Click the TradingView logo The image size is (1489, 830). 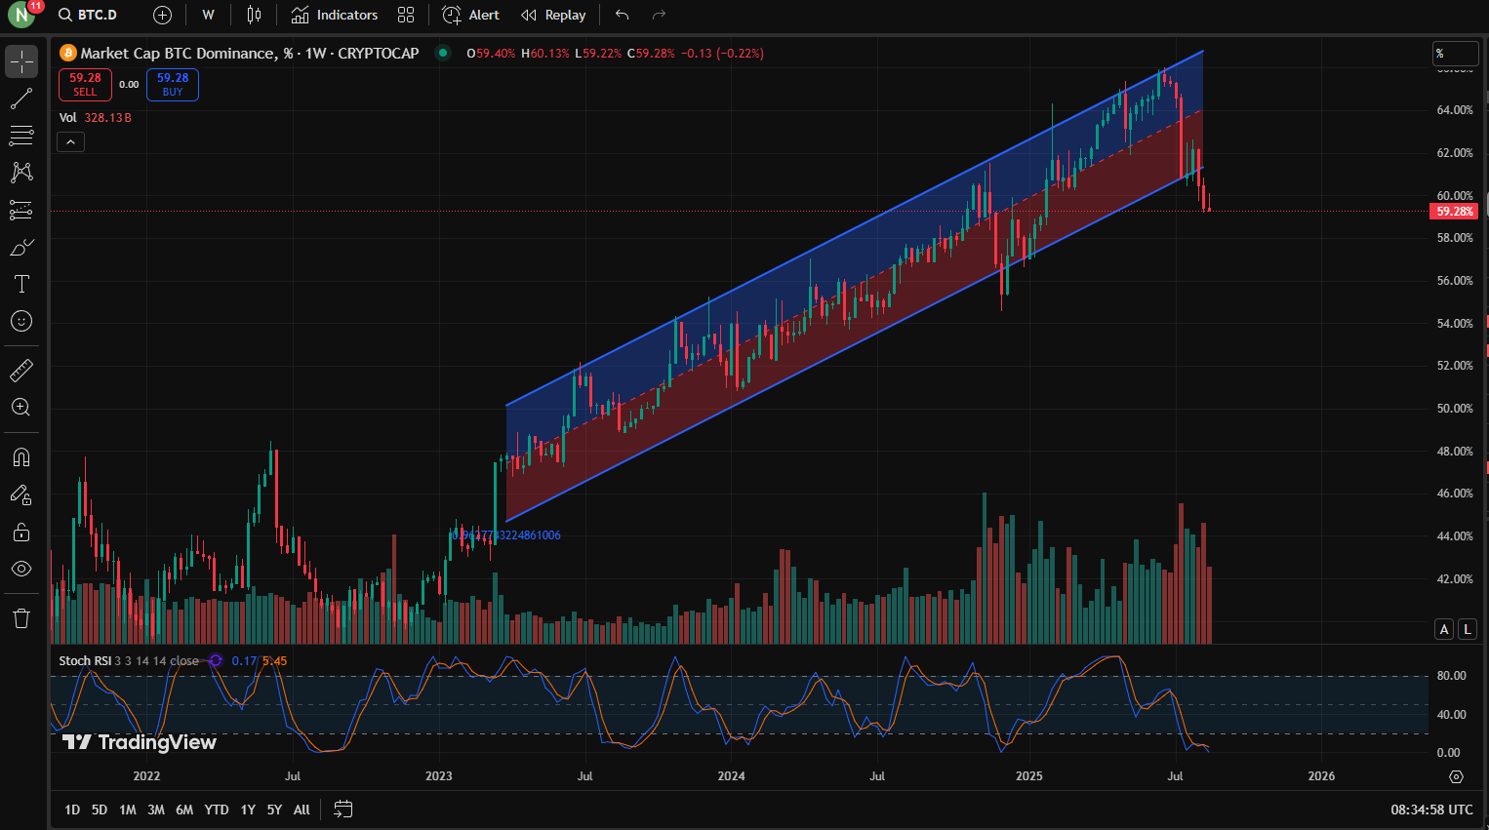coord(140,742)
